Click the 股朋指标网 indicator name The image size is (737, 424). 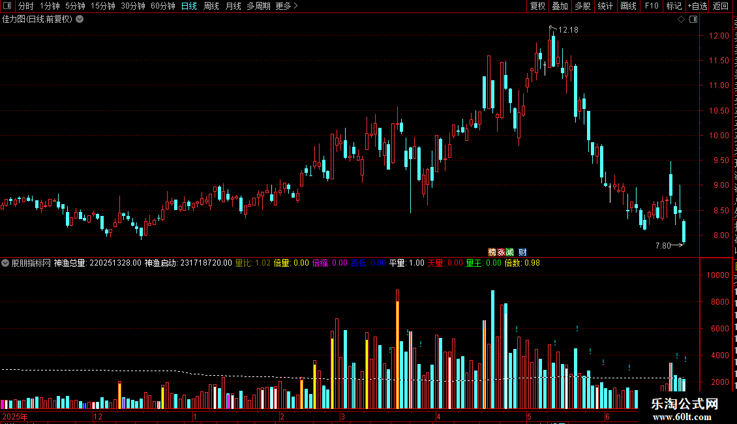tap(31, 264)
